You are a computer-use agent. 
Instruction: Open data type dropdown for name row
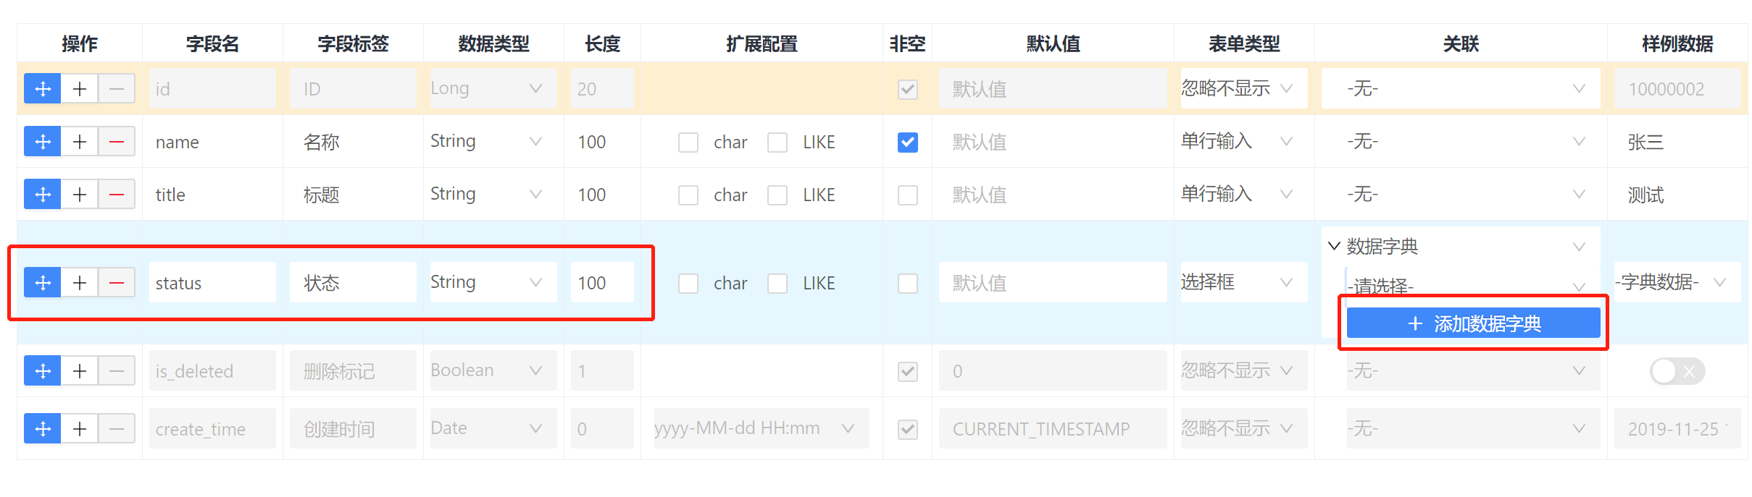click(x=493, y=141)
